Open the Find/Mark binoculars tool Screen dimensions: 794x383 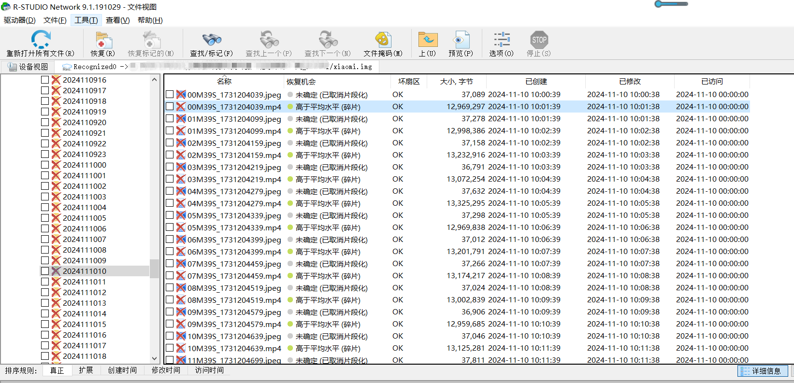pyautogui.click(x=211, y=40)
